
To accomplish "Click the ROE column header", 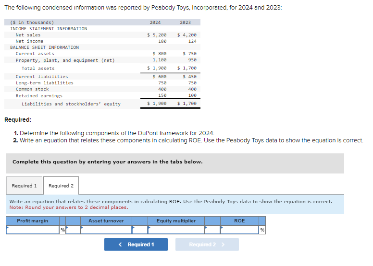I will click(239, 221).
